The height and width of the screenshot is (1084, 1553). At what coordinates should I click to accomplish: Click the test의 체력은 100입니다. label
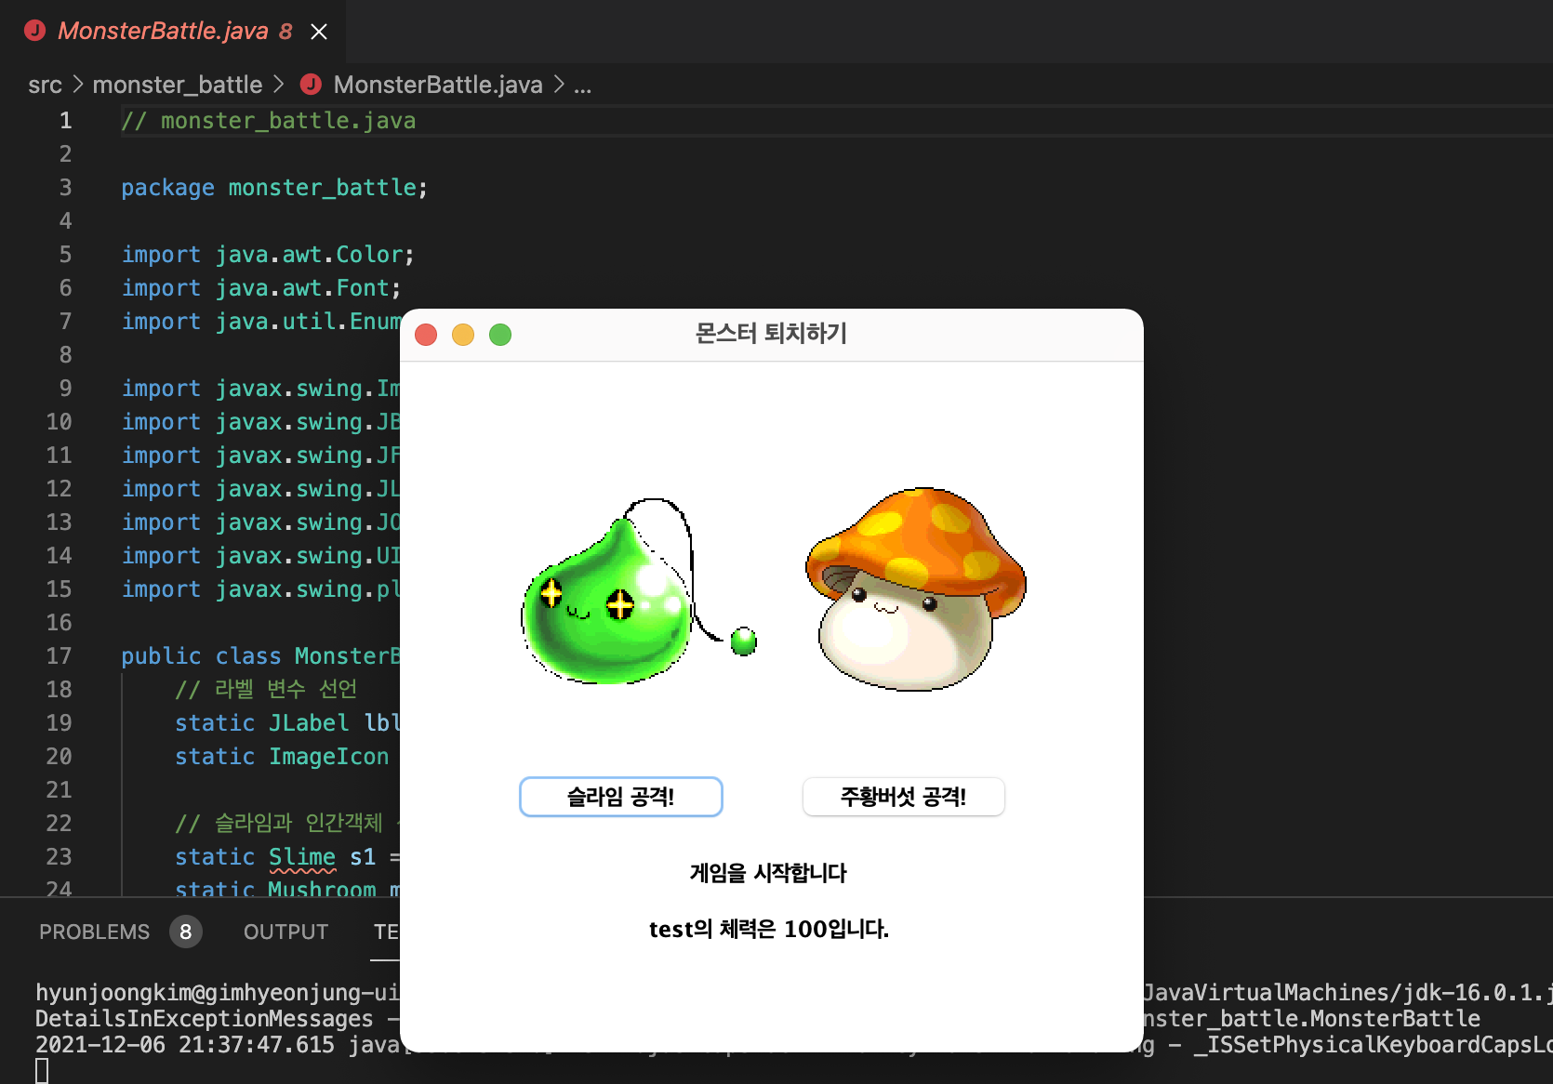(x=768, y=929)
